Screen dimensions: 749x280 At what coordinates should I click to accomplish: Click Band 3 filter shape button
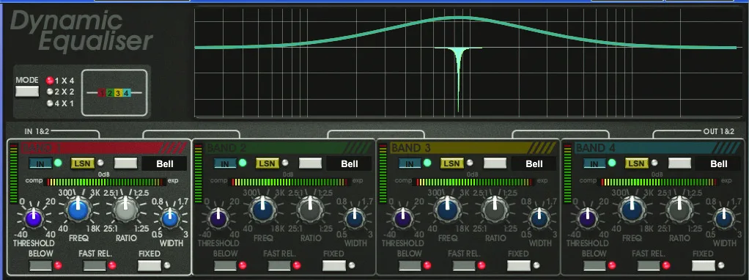(495, 163)
